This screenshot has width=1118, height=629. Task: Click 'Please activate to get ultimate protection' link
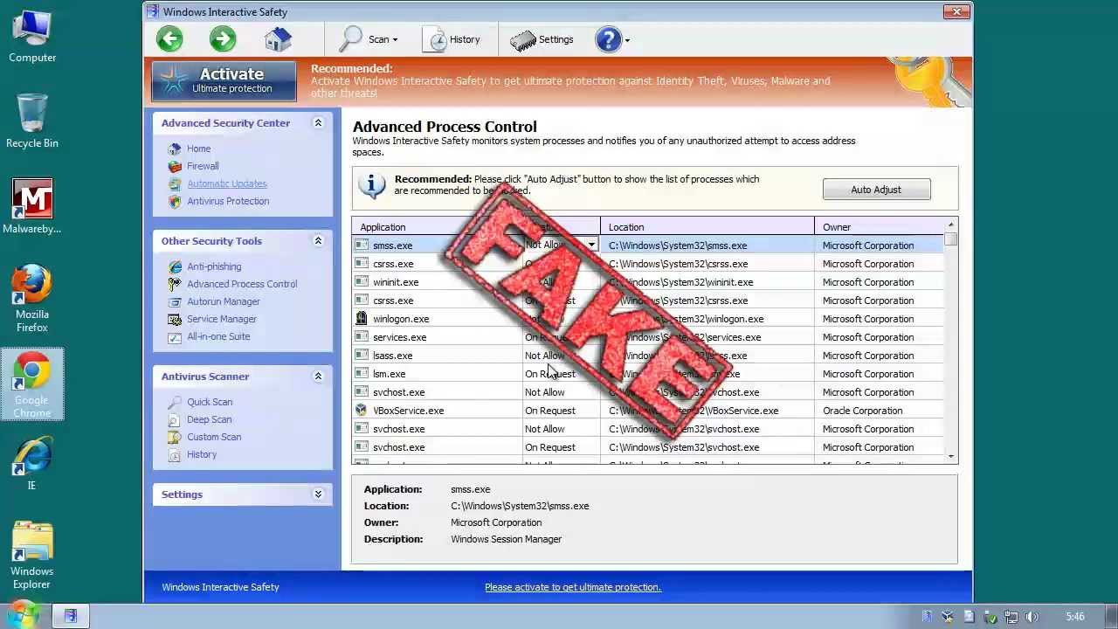573,587
